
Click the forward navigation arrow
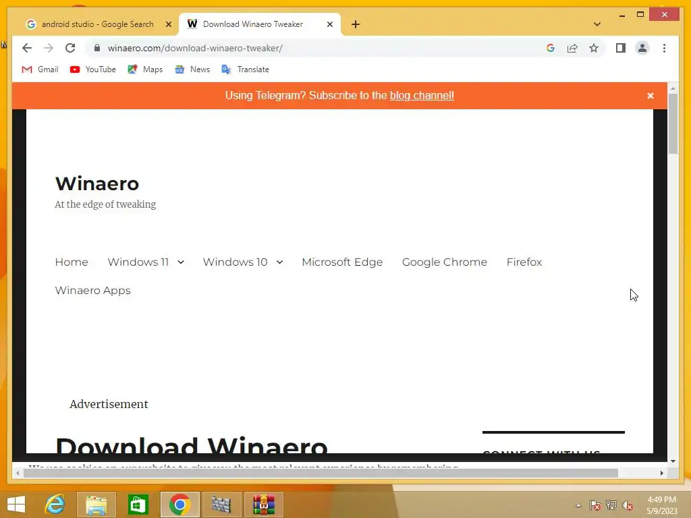49,48
